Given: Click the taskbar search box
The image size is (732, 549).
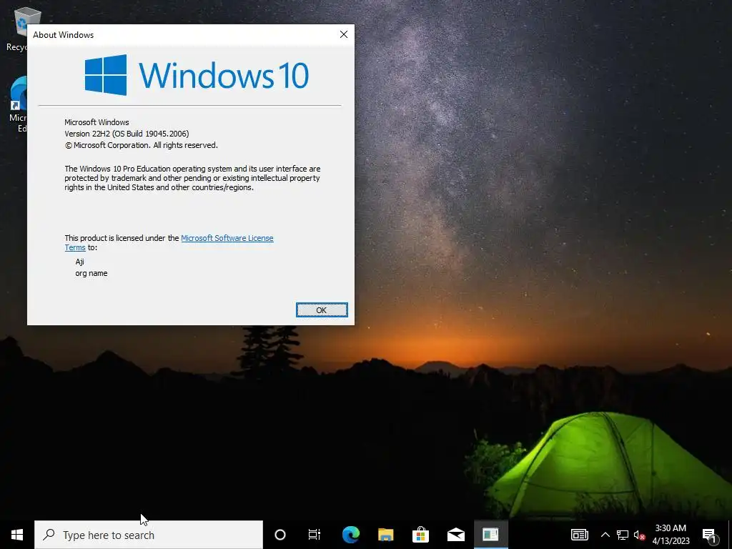Looking at the screenshot, I should [149, 535].
